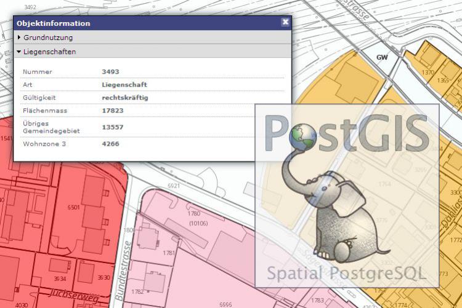Click the Juchserweg street label

[75, 294]
